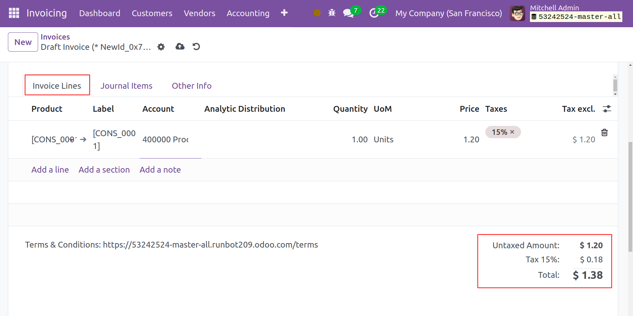Click the Analytic Distribution column header
This screenshot has height=316, width=633.
(245, 109)
